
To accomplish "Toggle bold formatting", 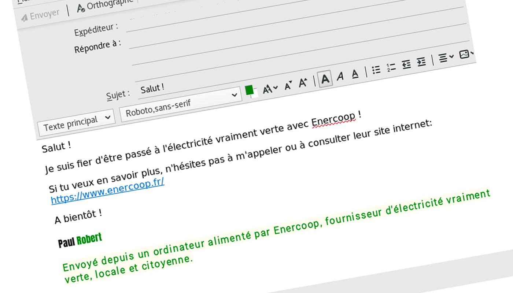I will [x=325, y=79].
